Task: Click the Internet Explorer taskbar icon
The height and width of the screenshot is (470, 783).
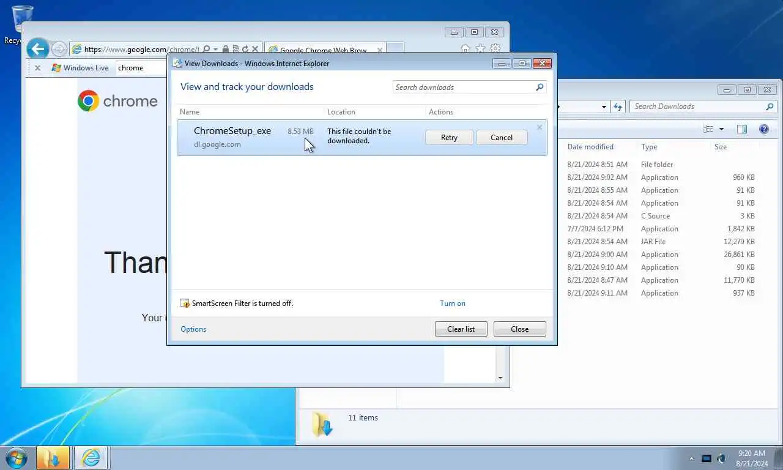Action: pyautogui.click(x=91, y=458)
